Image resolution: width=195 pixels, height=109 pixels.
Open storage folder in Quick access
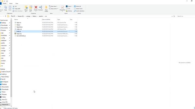[3, 51]
